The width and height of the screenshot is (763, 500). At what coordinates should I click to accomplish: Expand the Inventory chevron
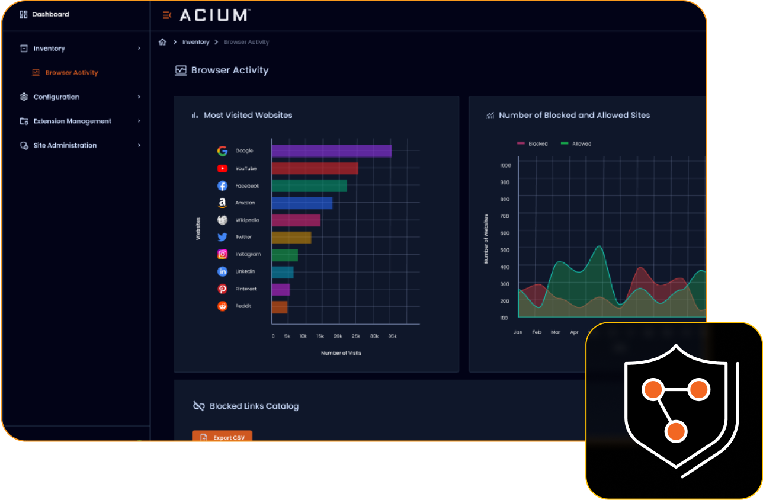(139, 49)
